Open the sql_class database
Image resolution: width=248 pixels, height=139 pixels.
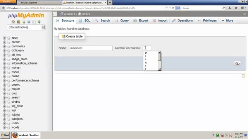point(17,106)
